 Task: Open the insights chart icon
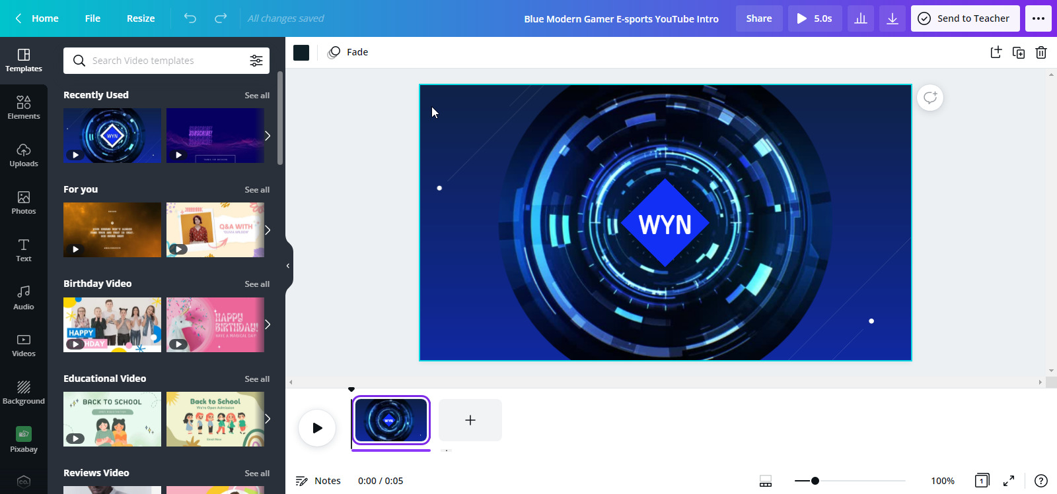coord(861,18)
